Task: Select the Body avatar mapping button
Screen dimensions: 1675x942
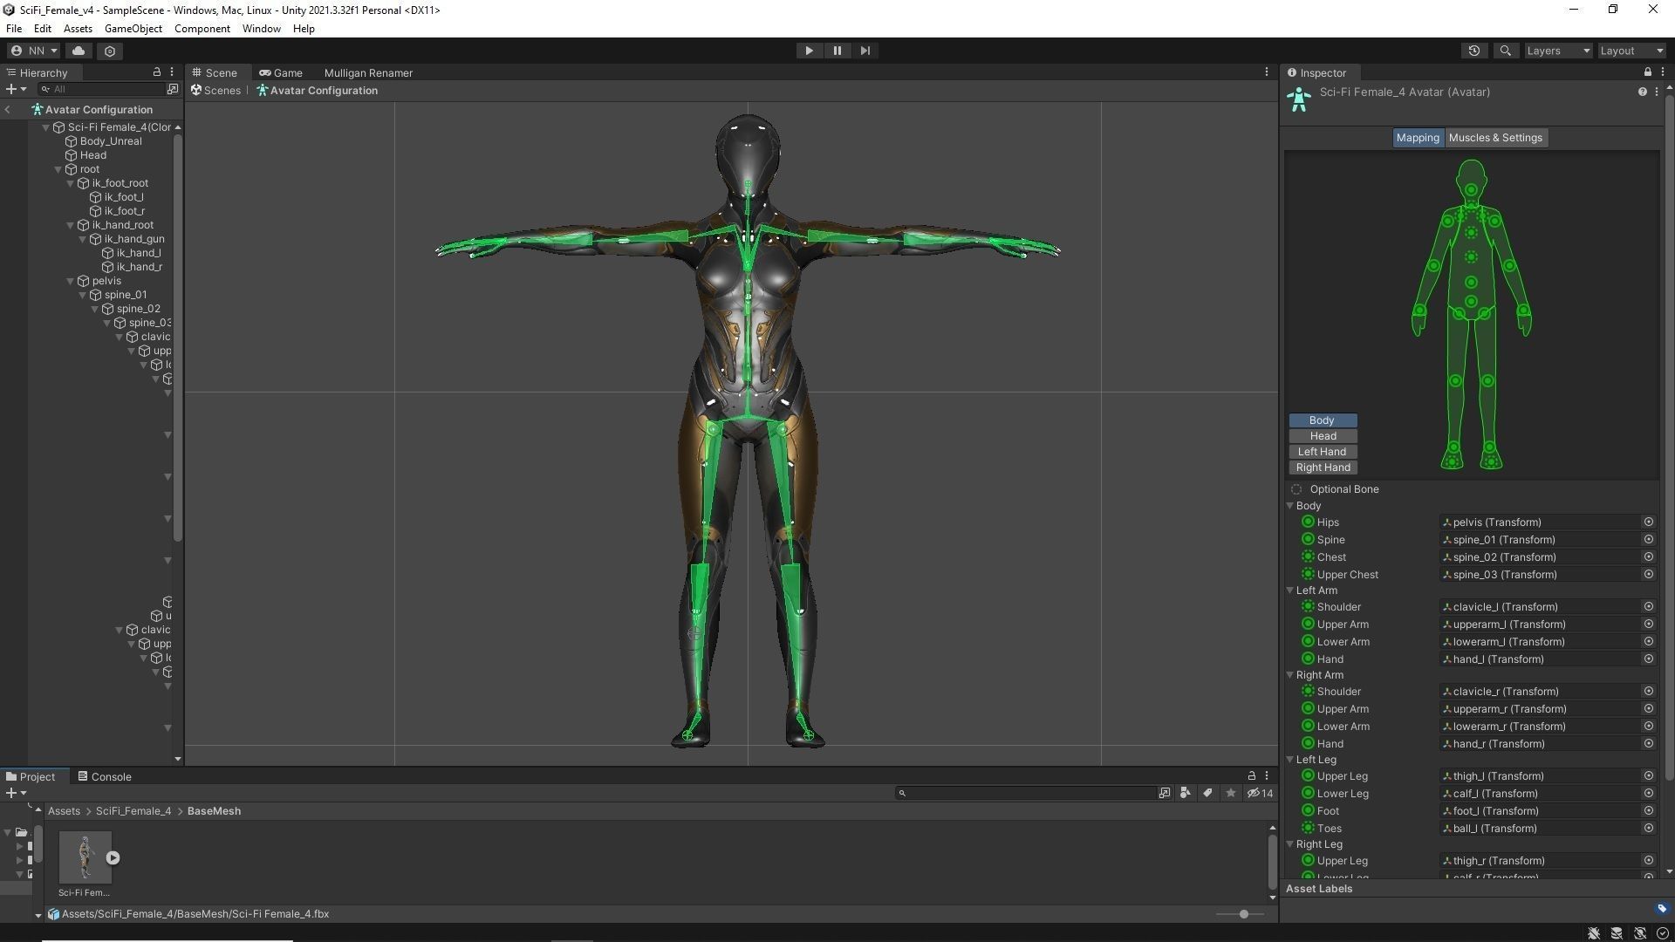Action: (1323, 420)
